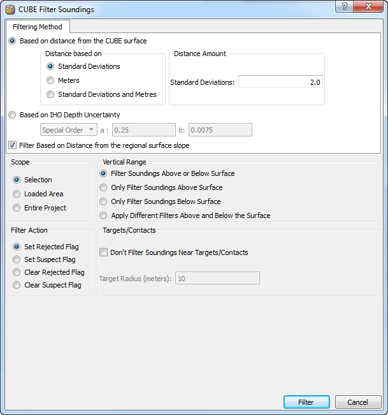The image size is (388, 415).
Task: Click the help question mark button
Action: click(x=345, y=7)
